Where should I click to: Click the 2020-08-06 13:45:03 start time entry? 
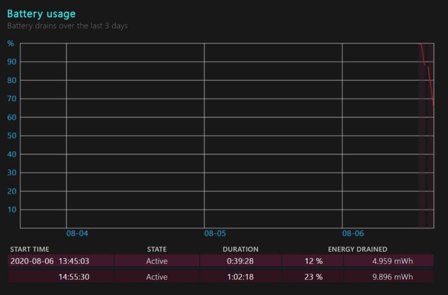(x=50, y=261)
